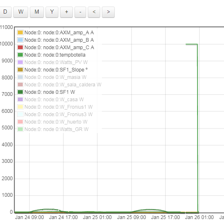Image resolution: width=224 pixels, height=224 pixels.
Task: Click the AXM_amp_B light blue swatch
Action: pos(20,40)
